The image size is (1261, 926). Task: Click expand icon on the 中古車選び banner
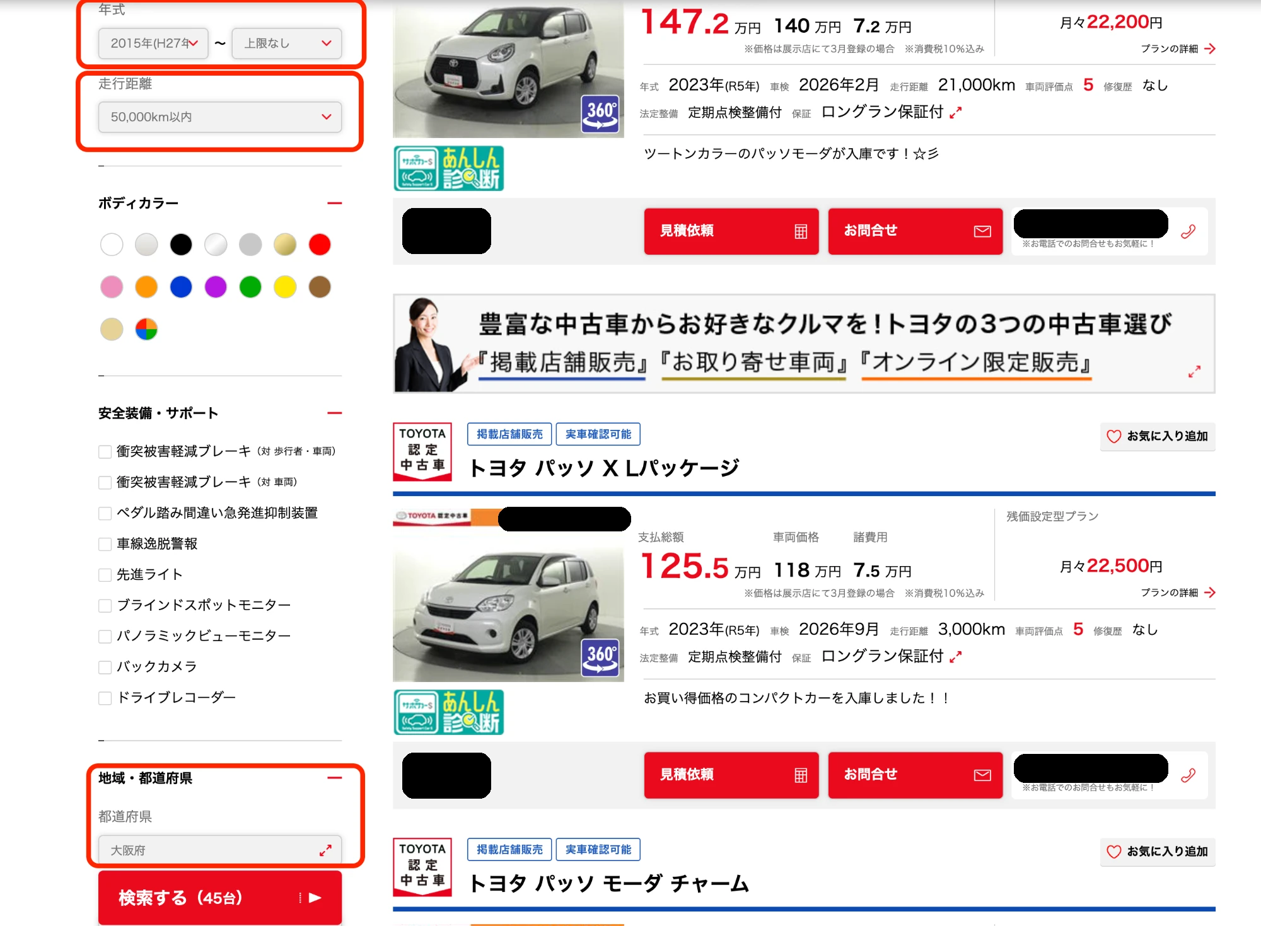coord(1194,372)
